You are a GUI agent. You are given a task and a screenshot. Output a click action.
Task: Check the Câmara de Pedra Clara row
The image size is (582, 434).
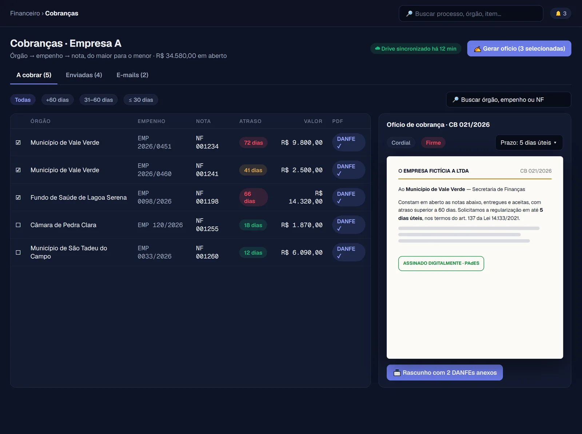click(18, 225)
